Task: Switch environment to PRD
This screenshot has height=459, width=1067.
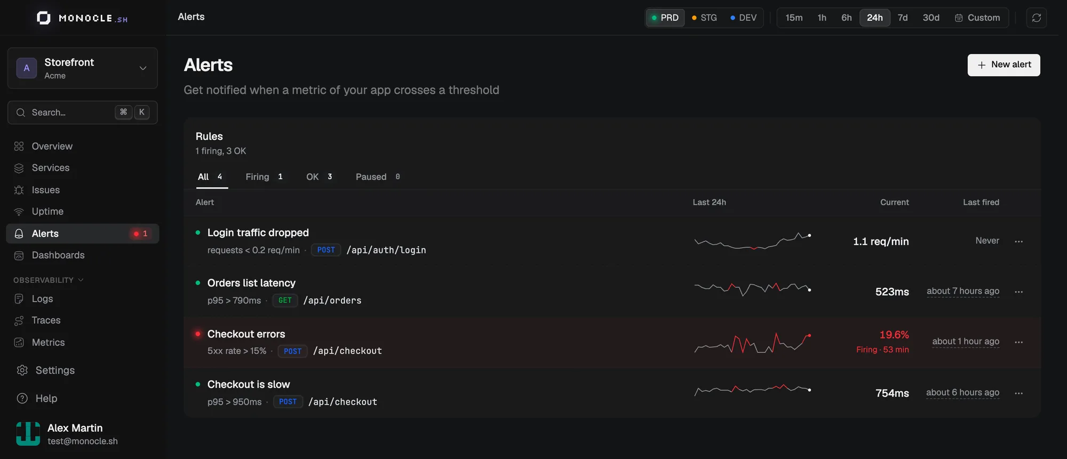Action: click(x=665, y=18)
